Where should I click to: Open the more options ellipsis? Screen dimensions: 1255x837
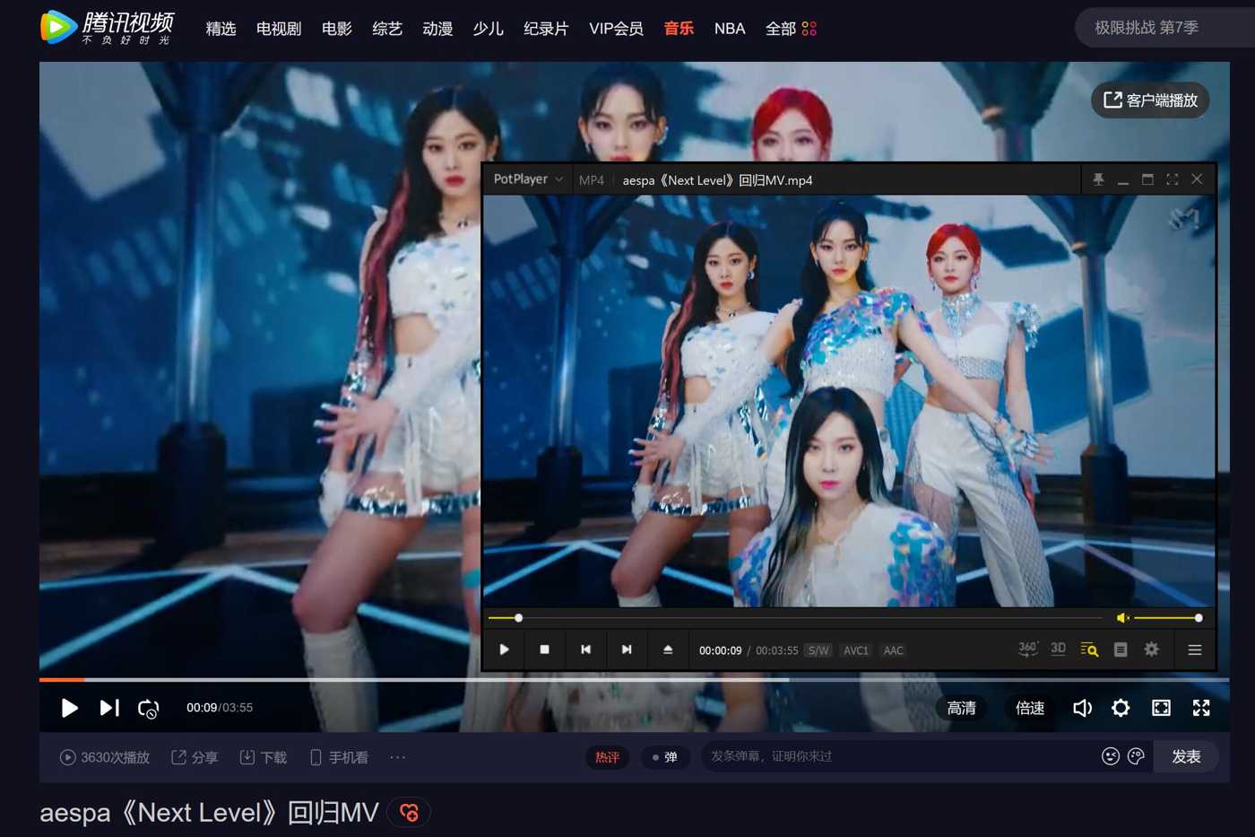(398, 757)
